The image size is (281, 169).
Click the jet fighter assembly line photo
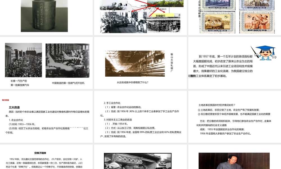coord(67,61)
